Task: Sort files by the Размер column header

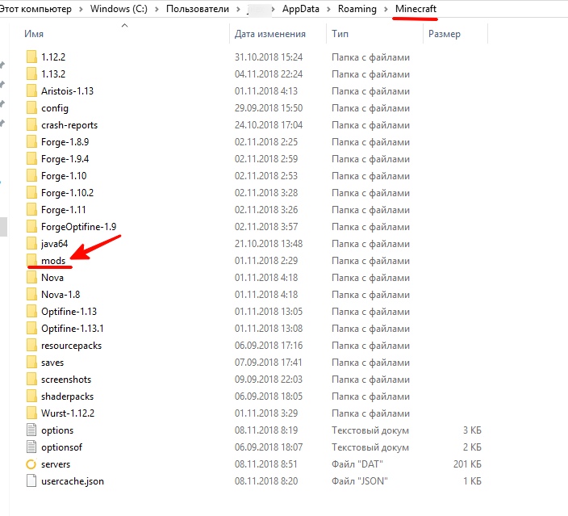Action: (444, 34)
